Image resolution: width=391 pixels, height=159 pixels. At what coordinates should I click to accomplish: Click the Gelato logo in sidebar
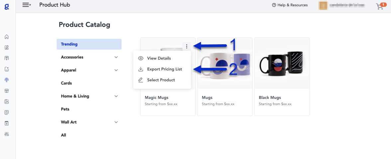pos(7,7)
